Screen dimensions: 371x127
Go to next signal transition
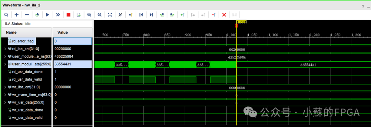pos(172,15)
